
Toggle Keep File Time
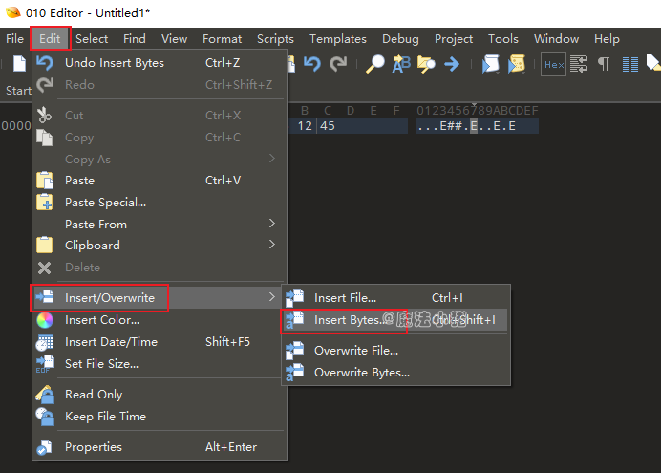[160, 416]
